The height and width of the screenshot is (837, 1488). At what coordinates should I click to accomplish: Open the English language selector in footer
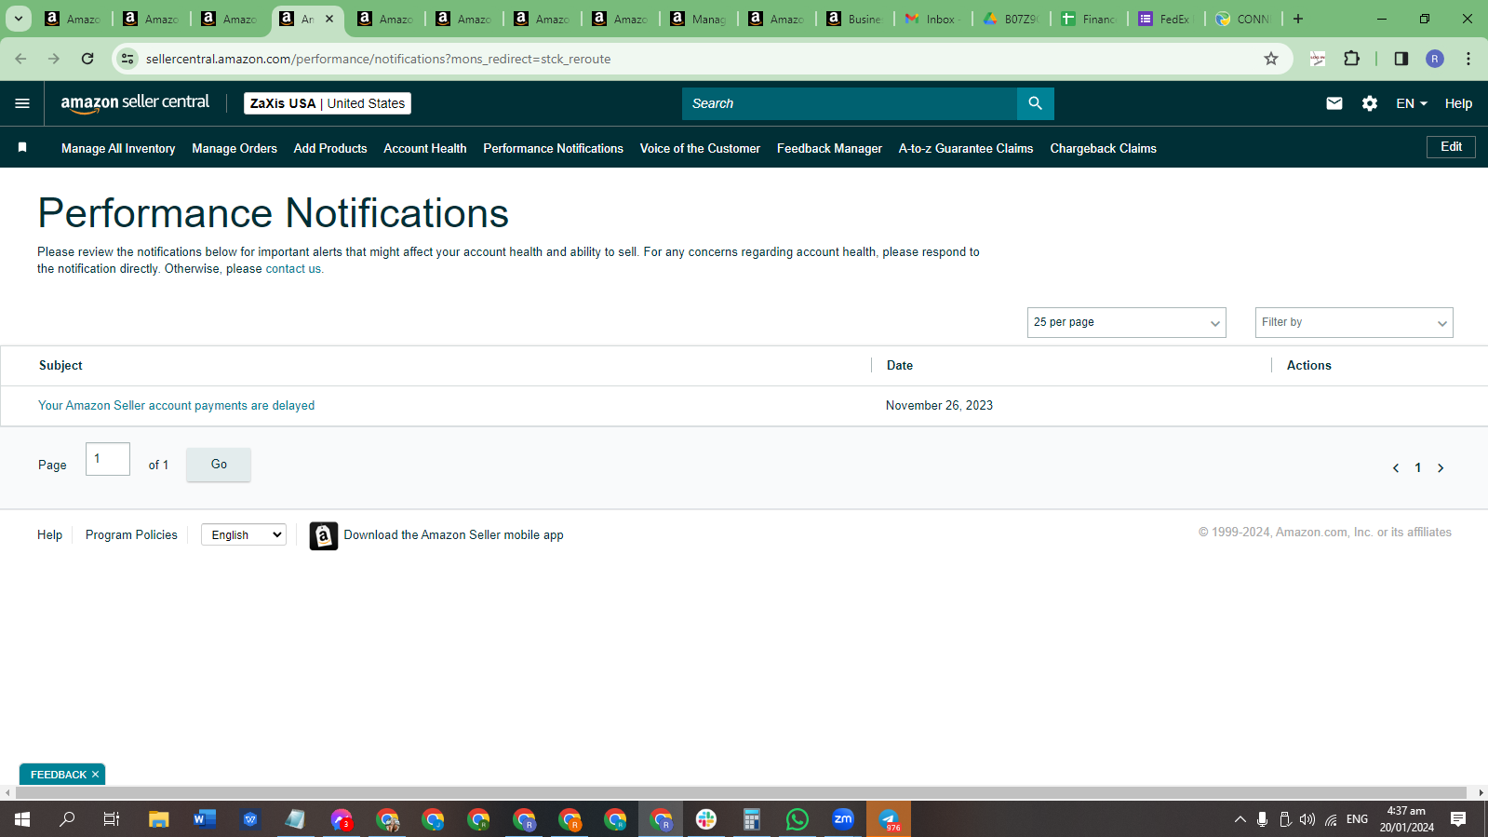pyautogui.click(x=244, y=534)
